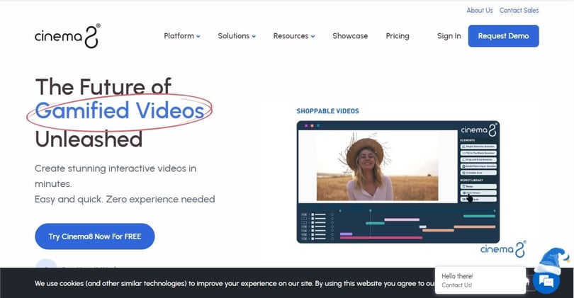Viewport: 574px width, 298px height.
Task: Expand the Solutions dropdown menu
Action: tap(237, 36)
